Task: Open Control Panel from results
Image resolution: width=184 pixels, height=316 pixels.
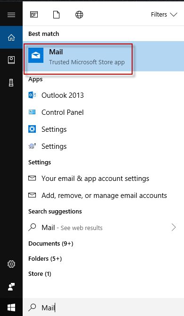Action: click(x=103, y=112)
